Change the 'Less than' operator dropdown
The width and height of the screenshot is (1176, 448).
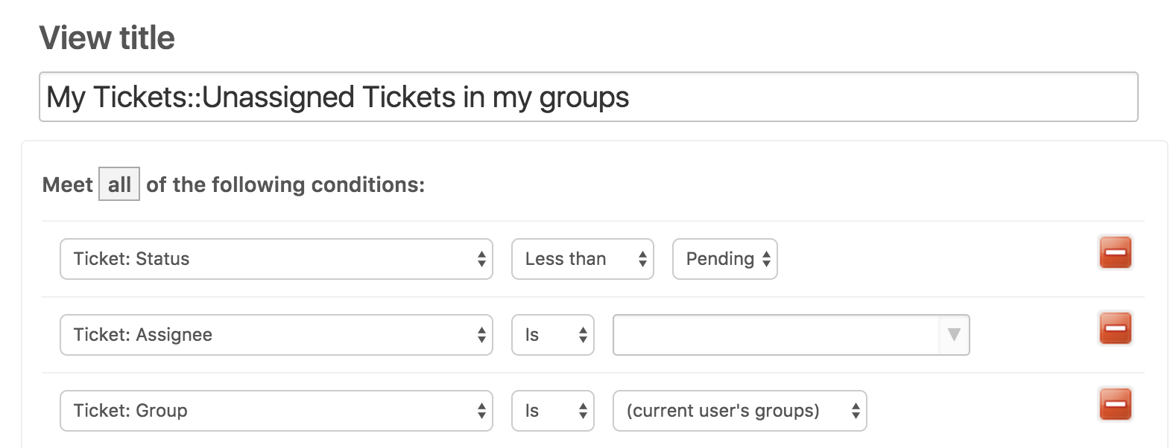coord(582,259)
